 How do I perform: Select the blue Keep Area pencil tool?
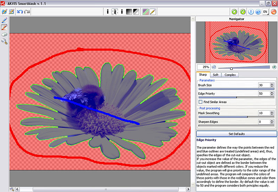click(5, 20)
